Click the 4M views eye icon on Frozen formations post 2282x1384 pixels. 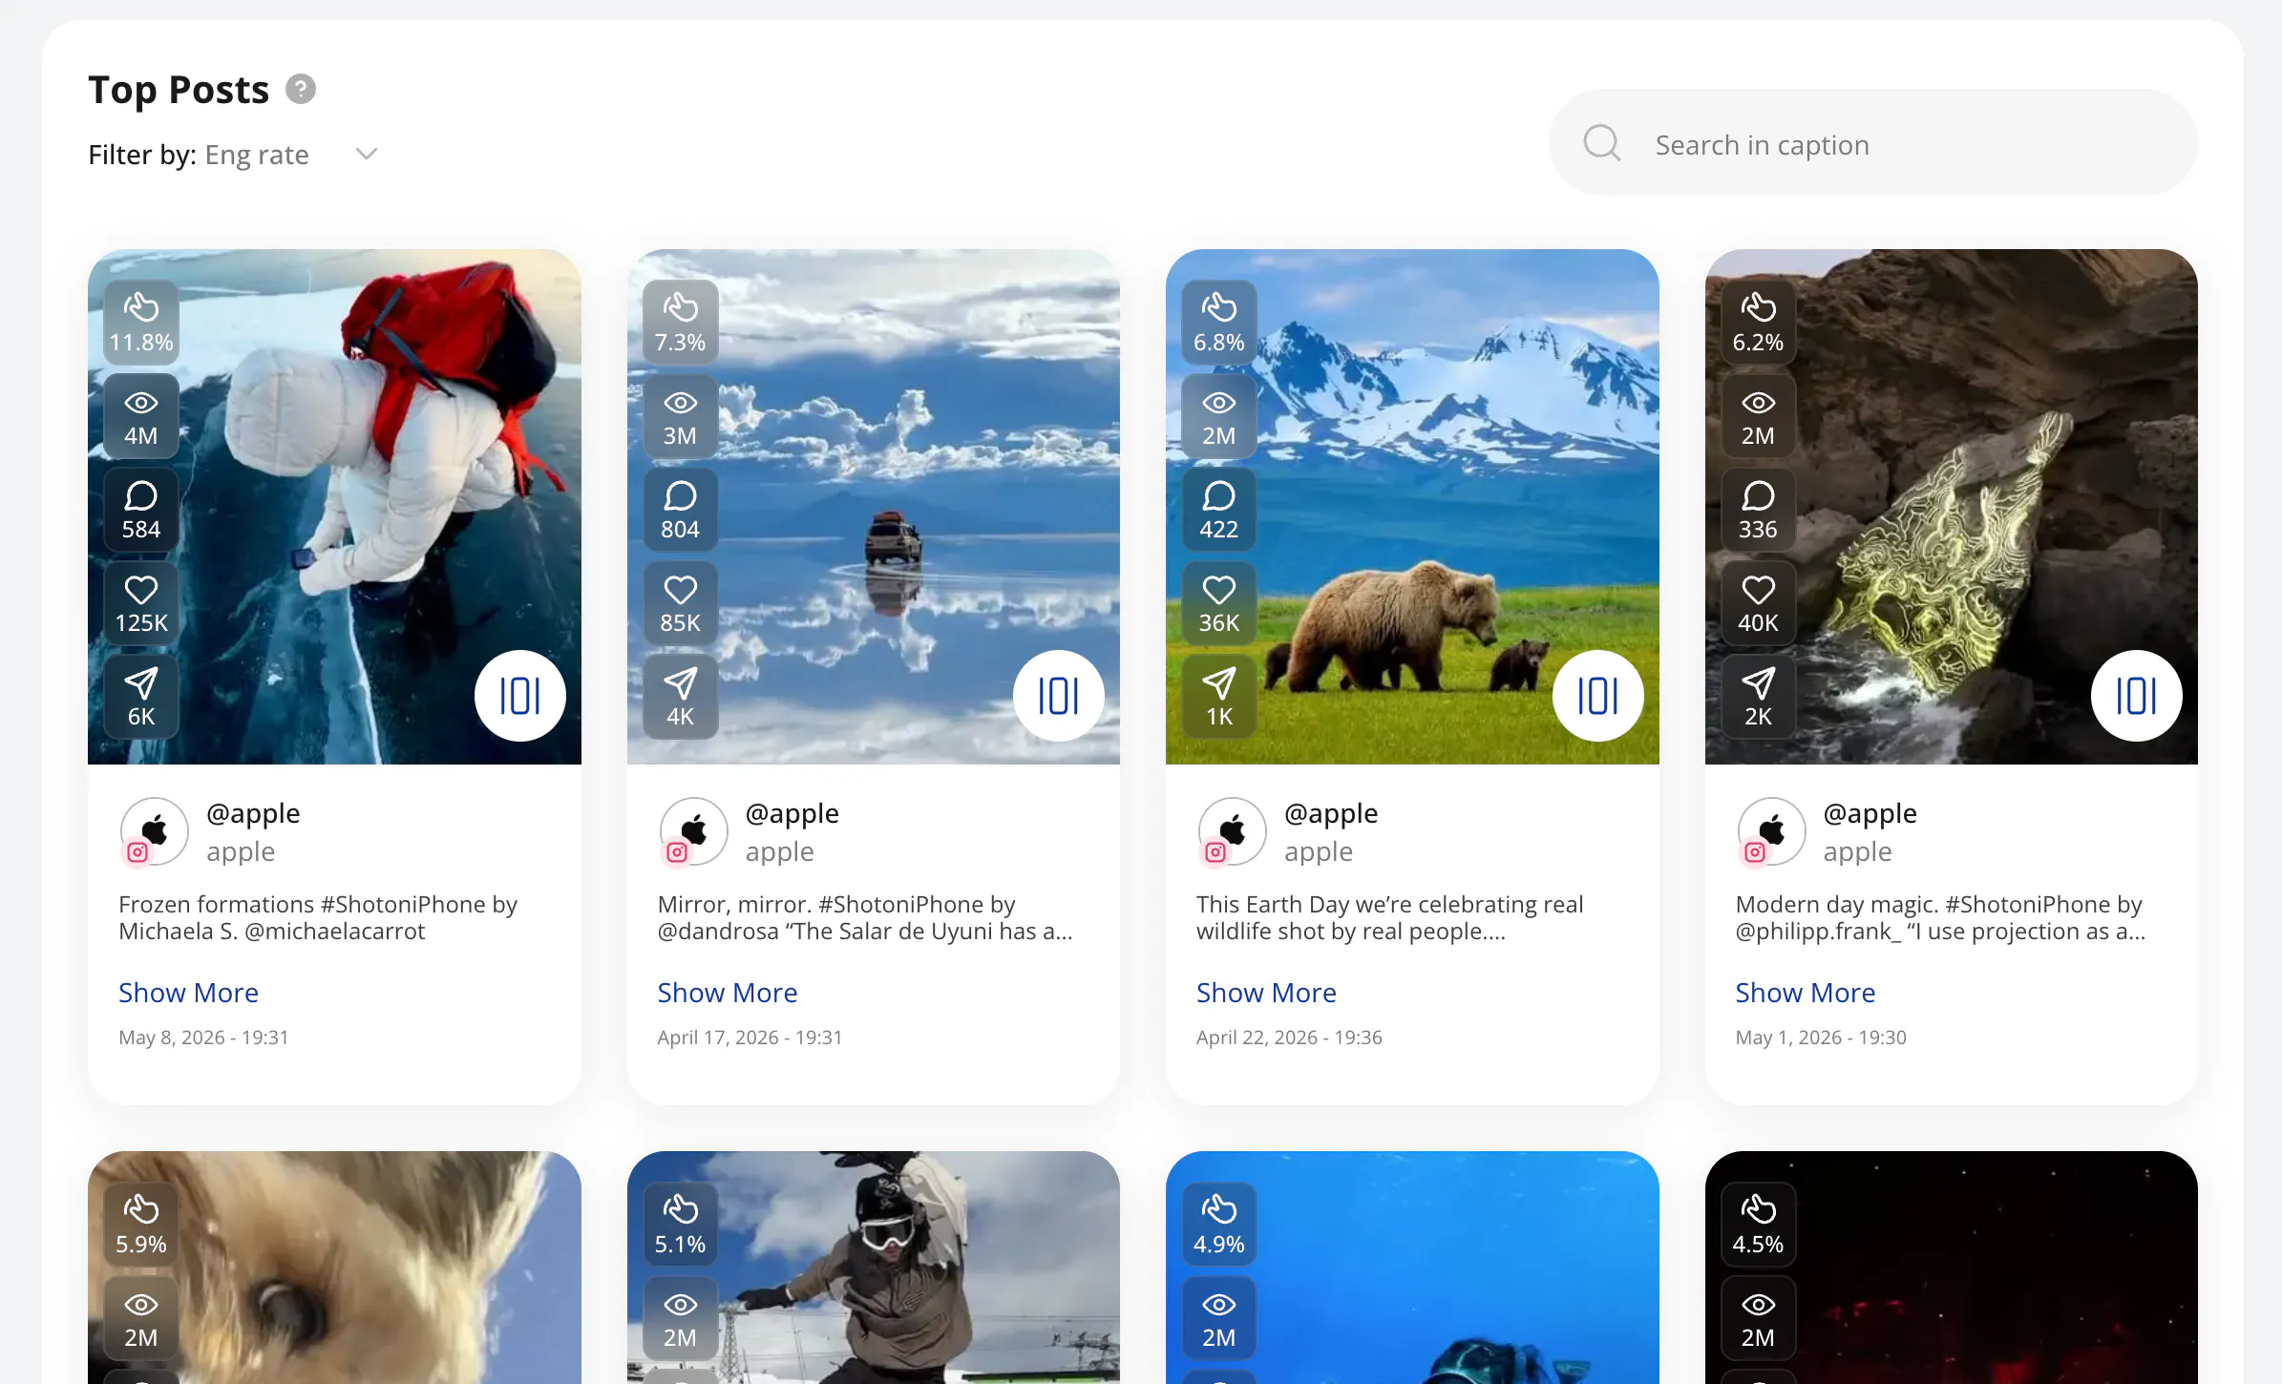(141, 403)
